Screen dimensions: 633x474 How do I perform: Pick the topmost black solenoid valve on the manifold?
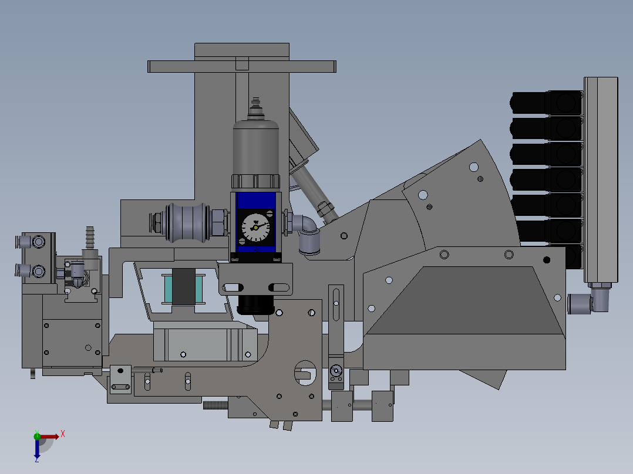547,103
